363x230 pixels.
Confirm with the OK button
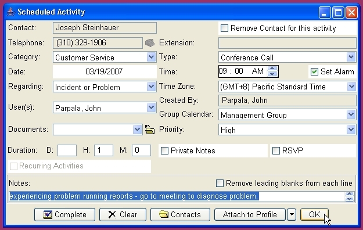tap(314, 215)
